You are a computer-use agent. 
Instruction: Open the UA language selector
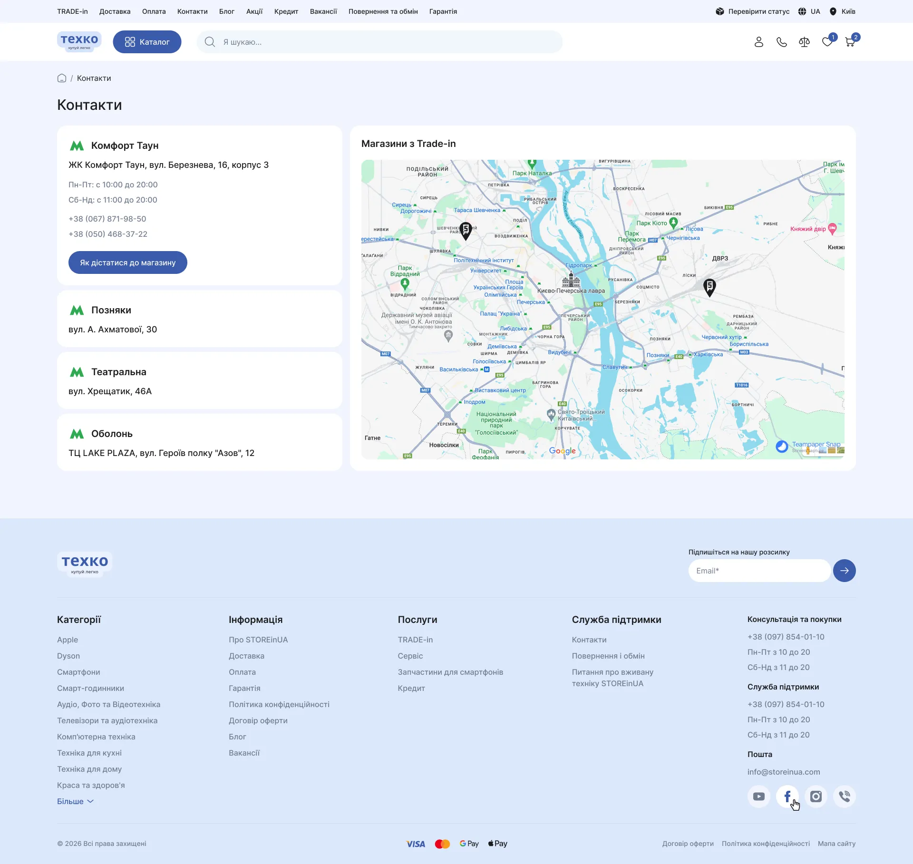[x=809, y=11]
